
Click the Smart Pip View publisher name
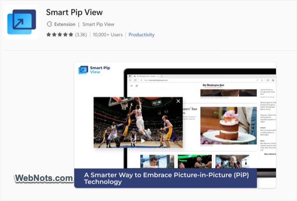(98, 24)
